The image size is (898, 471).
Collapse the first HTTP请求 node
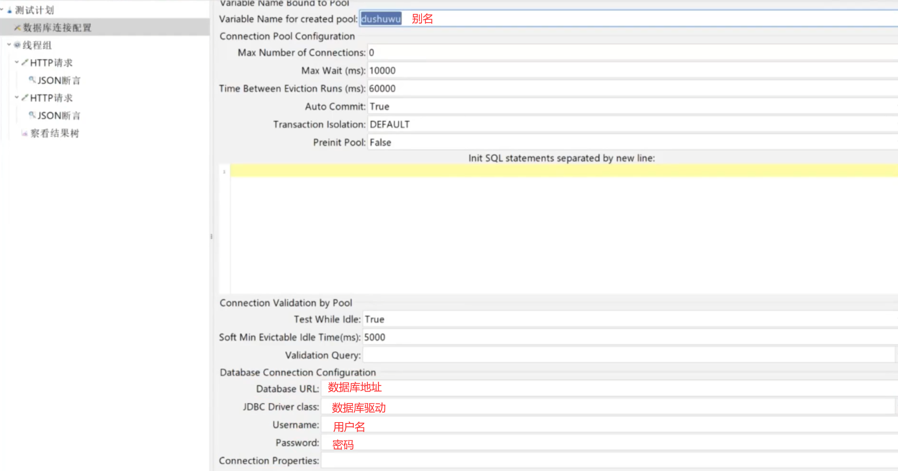[16, 62]
